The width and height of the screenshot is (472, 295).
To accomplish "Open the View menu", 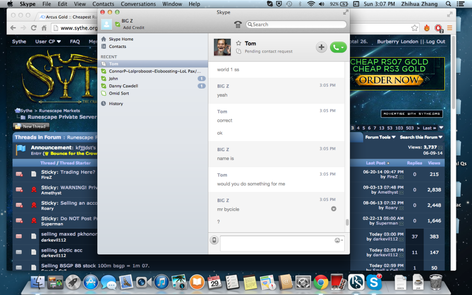I will 80,4.
